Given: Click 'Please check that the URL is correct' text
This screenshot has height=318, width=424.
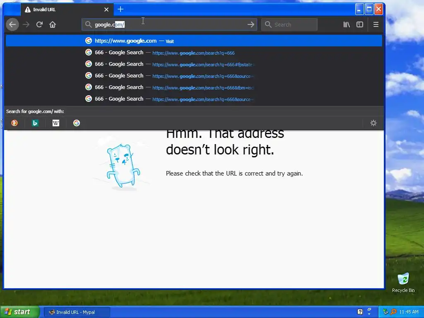Looking at the screenshot, I should pos(234,173).
